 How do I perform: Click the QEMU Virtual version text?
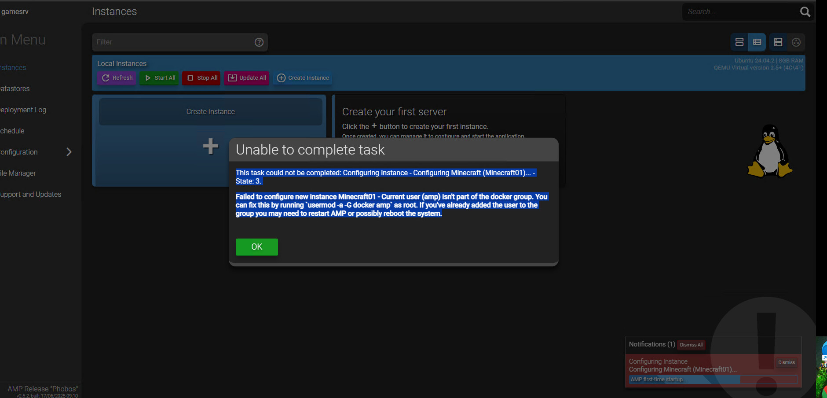pos(758,68)
